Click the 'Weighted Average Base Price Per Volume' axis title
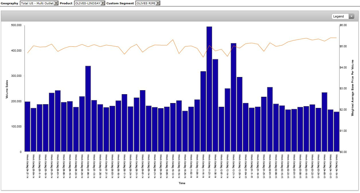 click(353, 88)
